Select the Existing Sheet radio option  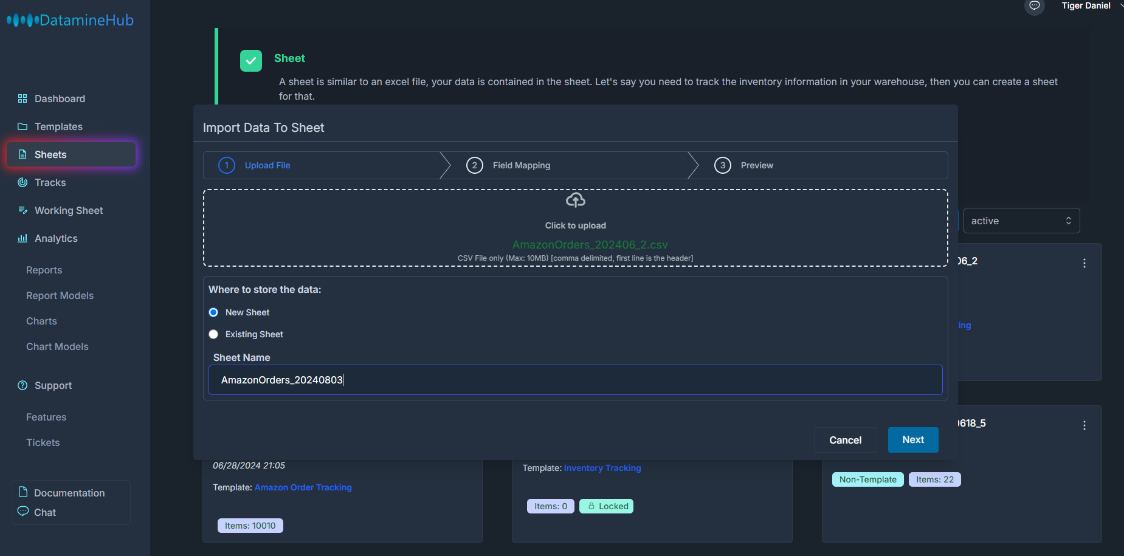[x=213, y=334]
